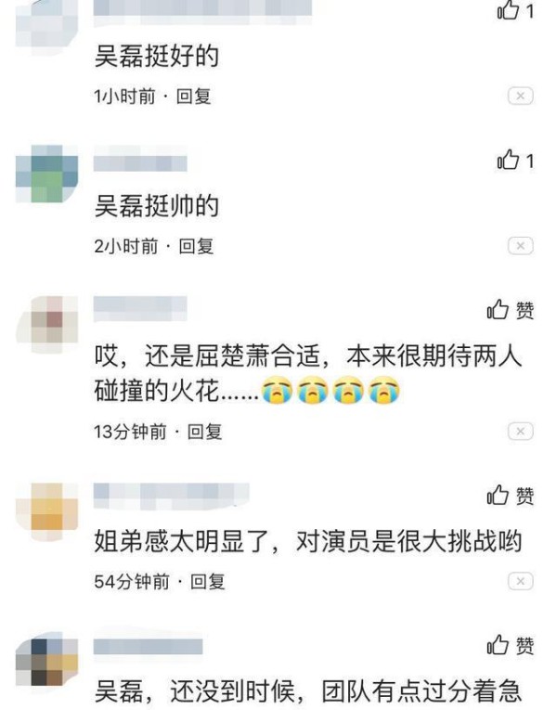Dismiss the 54分钟前 comment with X
This screenshot has height=710, width=557.
click(520, 581)
